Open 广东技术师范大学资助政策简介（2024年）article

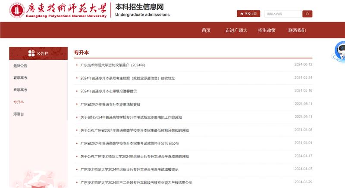(x=113, y=65)
